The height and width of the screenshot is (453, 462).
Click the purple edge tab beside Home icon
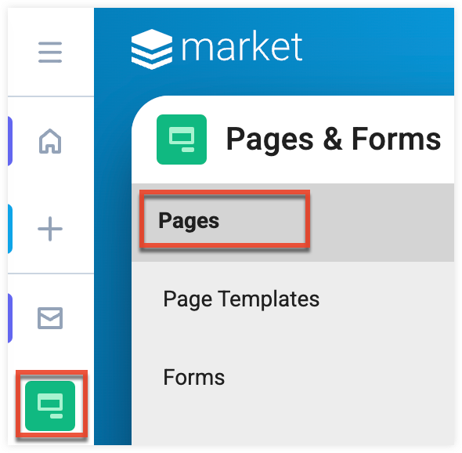coord(10,141)
